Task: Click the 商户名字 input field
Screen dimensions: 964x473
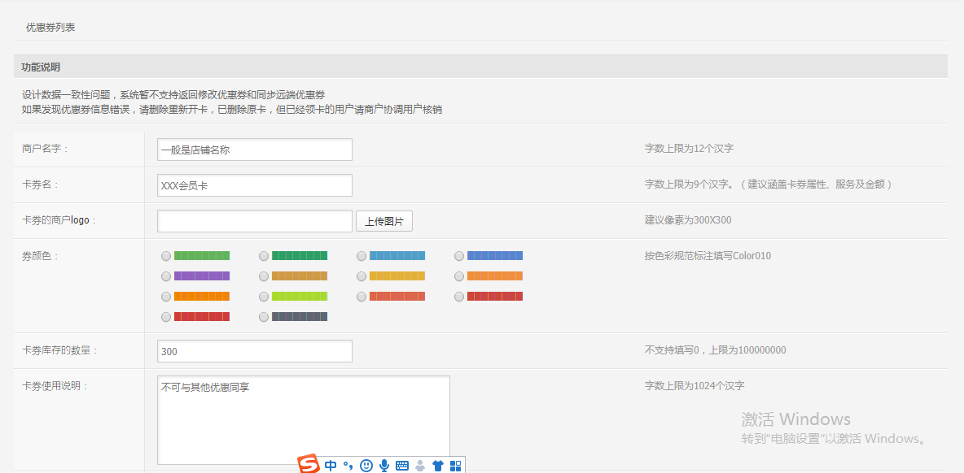Action: pyautogui.click(x=254, y=150)
